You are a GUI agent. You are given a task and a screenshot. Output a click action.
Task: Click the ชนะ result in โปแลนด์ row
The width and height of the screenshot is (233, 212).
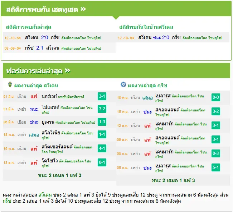click(34, 109)
